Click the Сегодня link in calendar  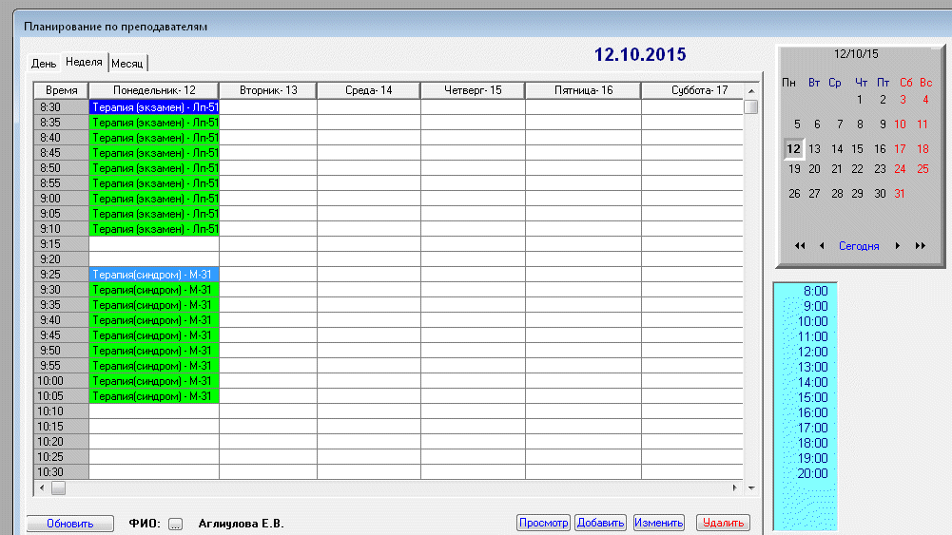859,246
